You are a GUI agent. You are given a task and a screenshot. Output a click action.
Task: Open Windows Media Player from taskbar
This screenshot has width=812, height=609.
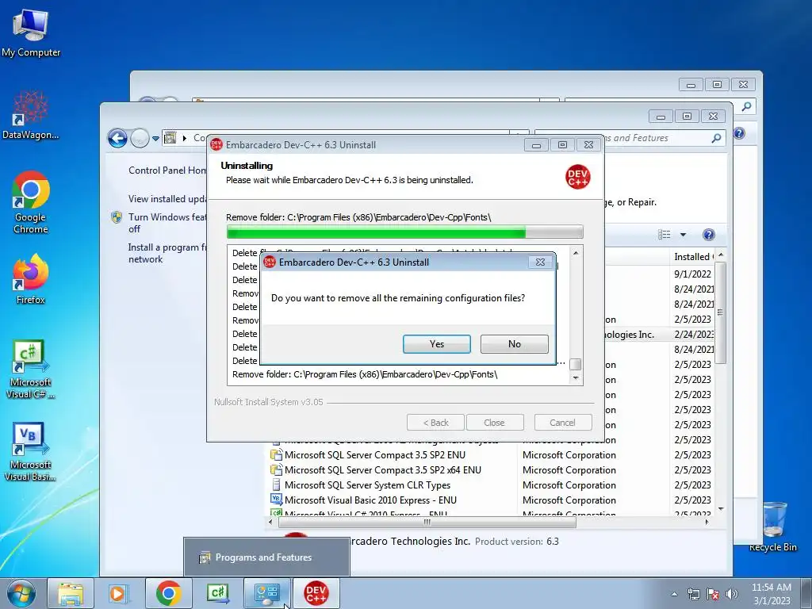click(x=119, y=593)
